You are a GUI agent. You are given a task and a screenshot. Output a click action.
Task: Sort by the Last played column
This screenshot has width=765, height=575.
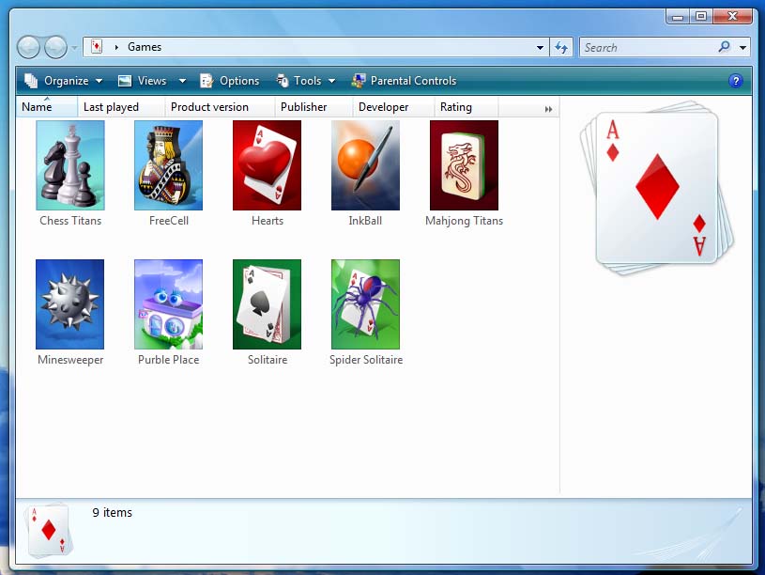tap(121, 107)
